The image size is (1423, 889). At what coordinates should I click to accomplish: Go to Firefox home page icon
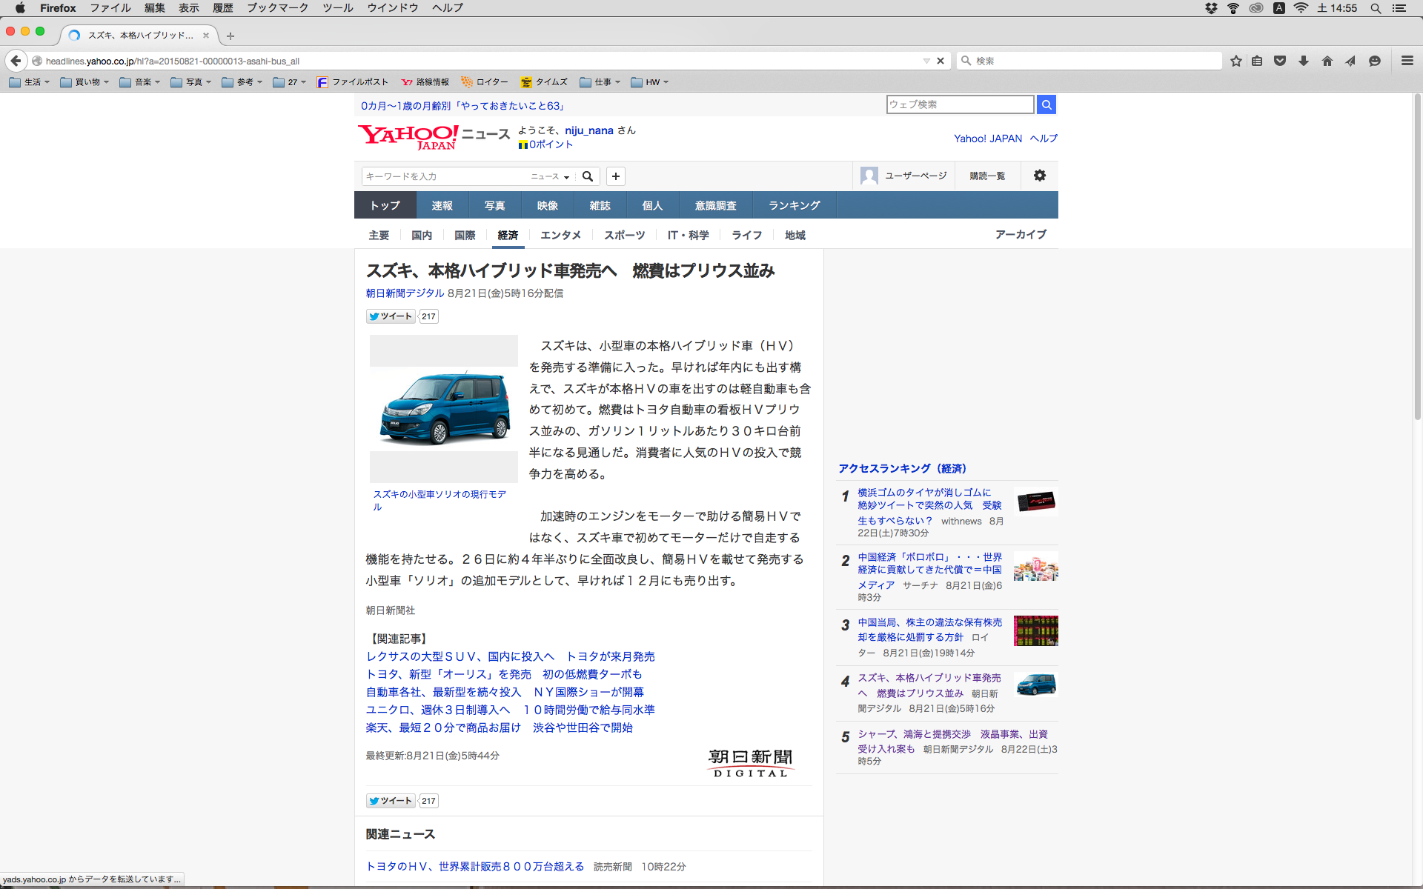coord(1327,61)
